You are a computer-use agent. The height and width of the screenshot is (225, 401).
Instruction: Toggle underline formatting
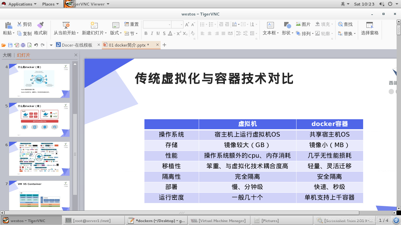158,33
